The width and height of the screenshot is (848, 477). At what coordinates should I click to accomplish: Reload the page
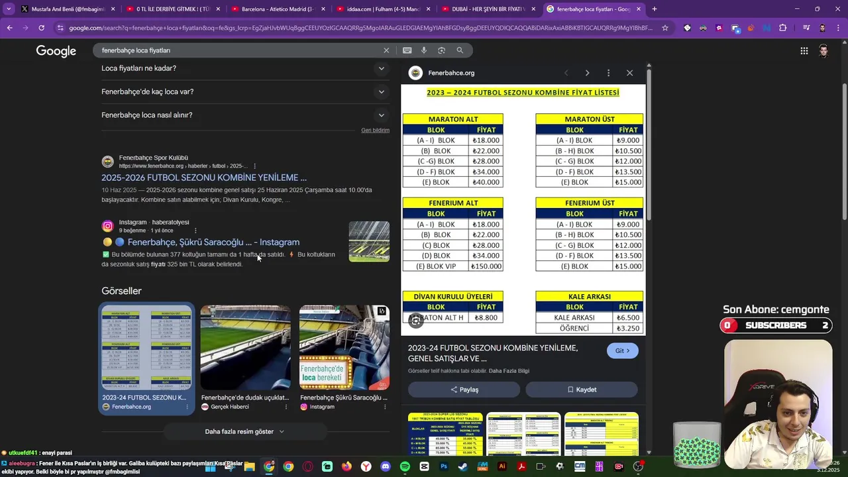(41, 28)
